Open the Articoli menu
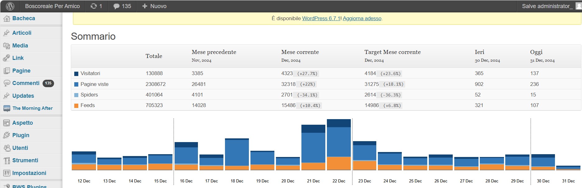This screenshot has width=582, height=188. [x=22, y=33]
